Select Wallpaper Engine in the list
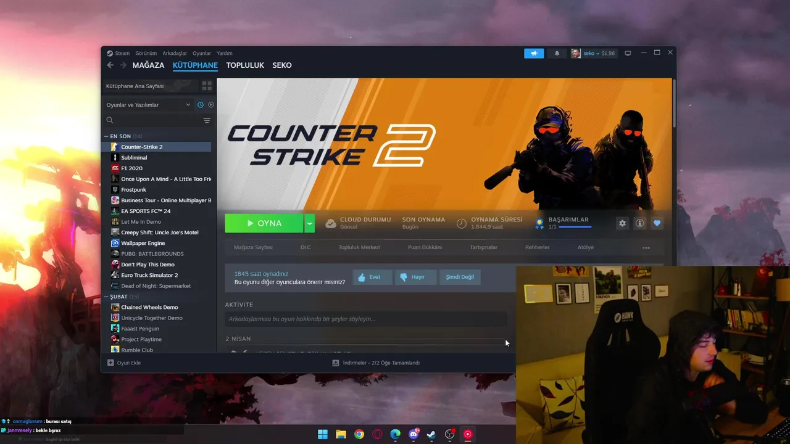 [x=156, y=243]
